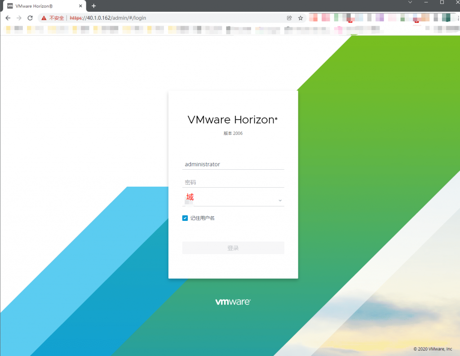Click the vmware logo below the form
460x356 pixels.
(233, 302)
